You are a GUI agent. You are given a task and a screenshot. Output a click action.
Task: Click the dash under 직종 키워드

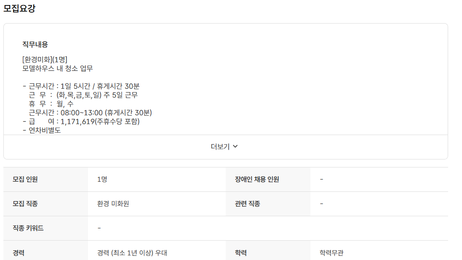tap(98, 228)
